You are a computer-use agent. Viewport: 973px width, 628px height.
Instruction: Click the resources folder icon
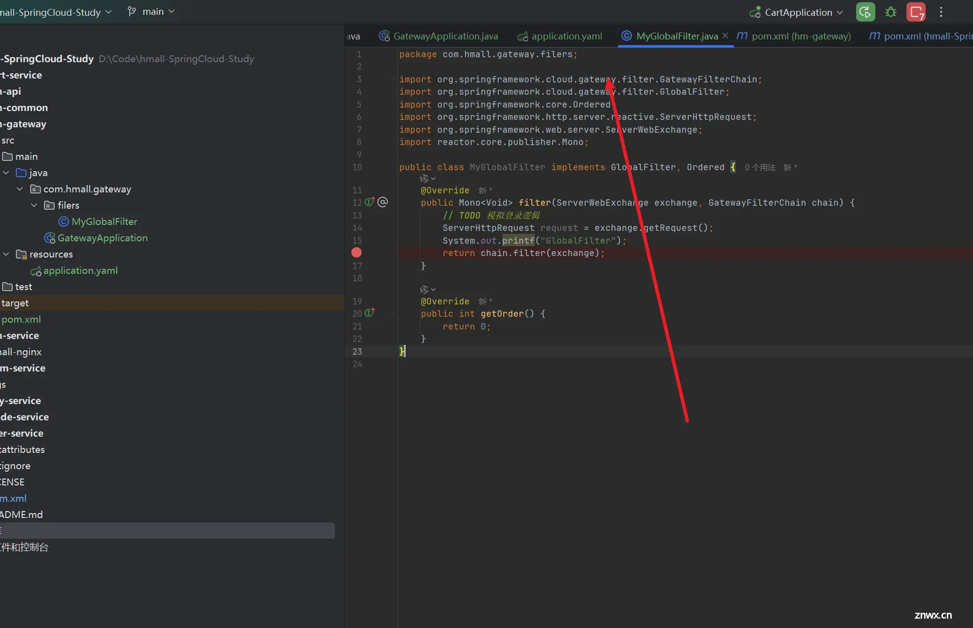(x=21, y=254)
